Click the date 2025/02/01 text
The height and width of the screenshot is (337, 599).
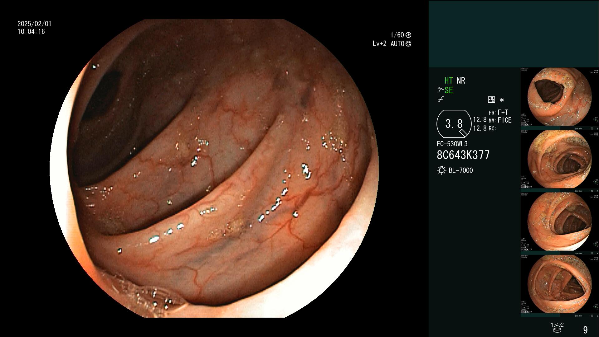pos(34,24)
